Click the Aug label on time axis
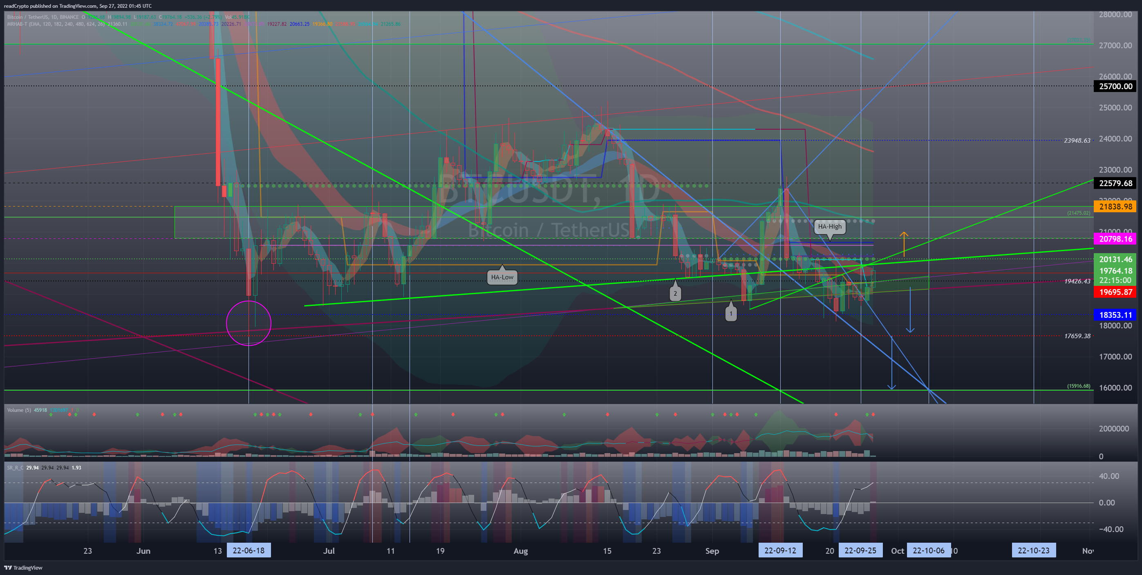The image size is (1142, 575). pyautogui.click(x=520, y=551)
